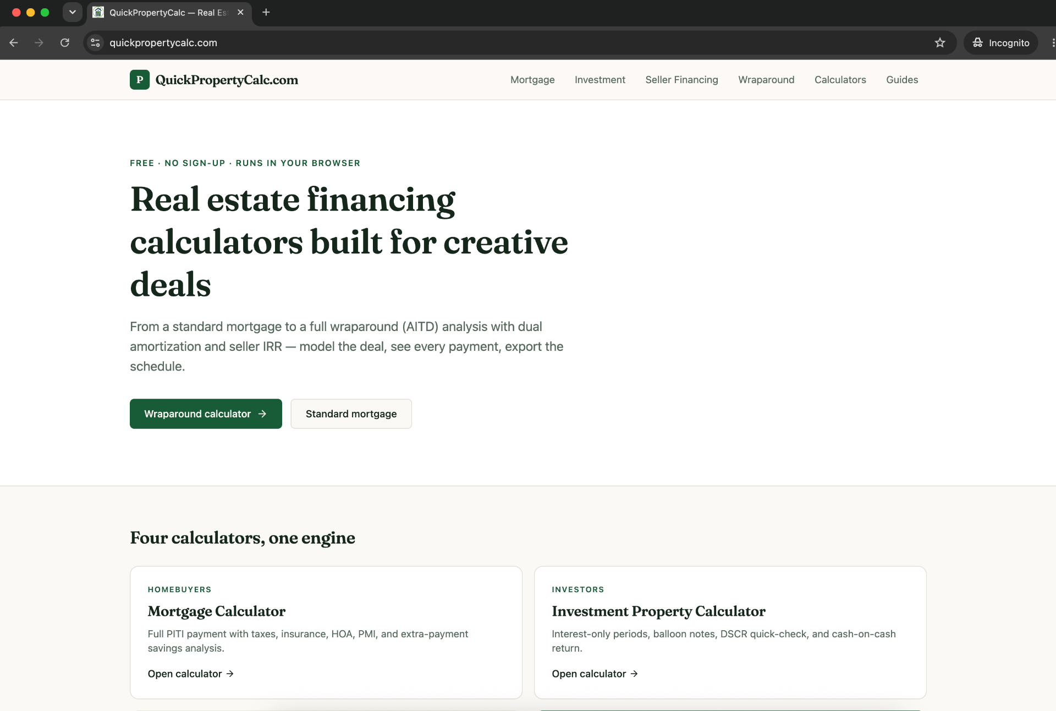
Task: Go to the Seller Financing page
Action: coord(681,80)
